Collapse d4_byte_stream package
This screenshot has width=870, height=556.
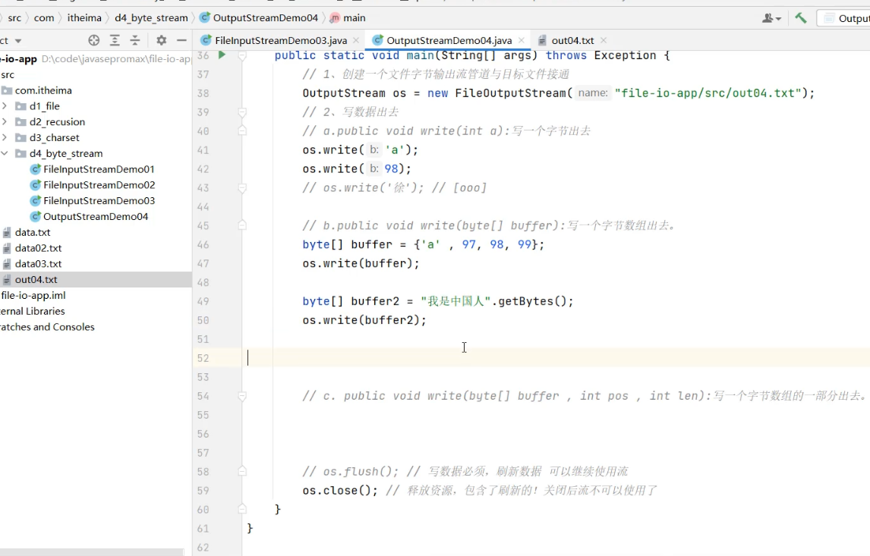click(x=5, y=153)
